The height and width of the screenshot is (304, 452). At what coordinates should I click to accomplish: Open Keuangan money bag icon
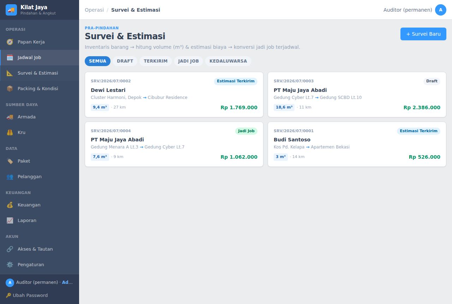pyautogui.click(x=10, y=205)
